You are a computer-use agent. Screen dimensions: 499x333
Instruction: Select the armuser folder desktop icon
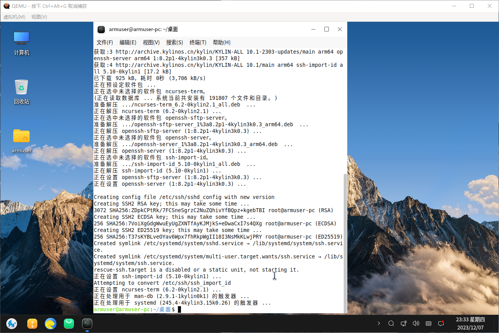click(x=21, y=141)
